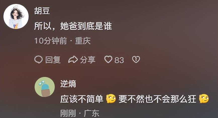Click the 回复 text label
This screenshot has height=118, width=218.
pyautogui.click(x=53, y=60)
